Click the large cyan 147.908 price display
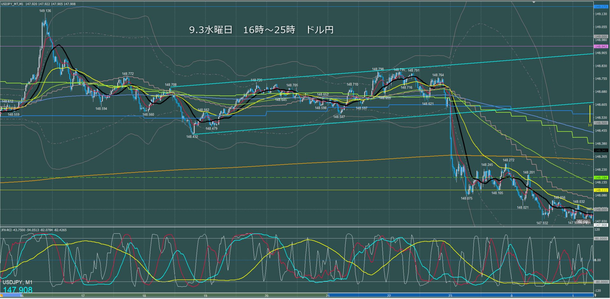Screen dimensions: 610x299 [18, 290]
